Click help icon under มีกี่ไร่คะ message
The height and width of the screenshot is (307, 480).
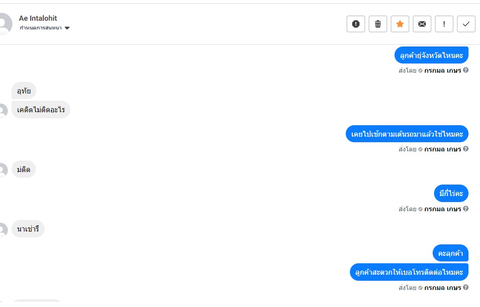[x=466, y=209]
